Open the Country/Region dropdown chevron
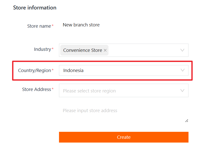Screen dimensions: 200x148 182,70
